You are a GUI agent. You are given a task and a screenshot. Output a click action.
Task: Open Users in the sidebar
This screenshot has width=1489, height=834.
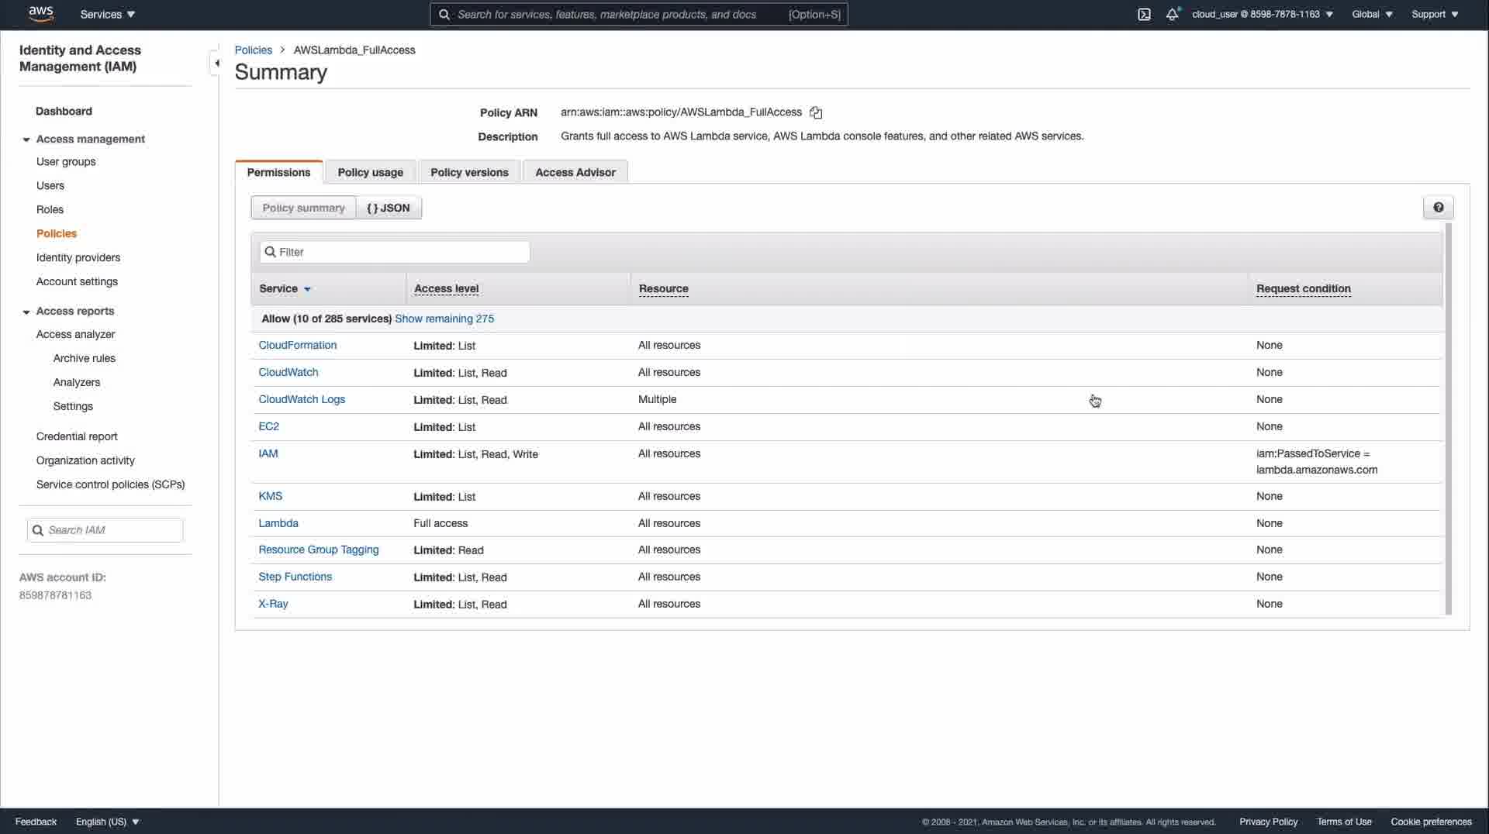(50, 186)
